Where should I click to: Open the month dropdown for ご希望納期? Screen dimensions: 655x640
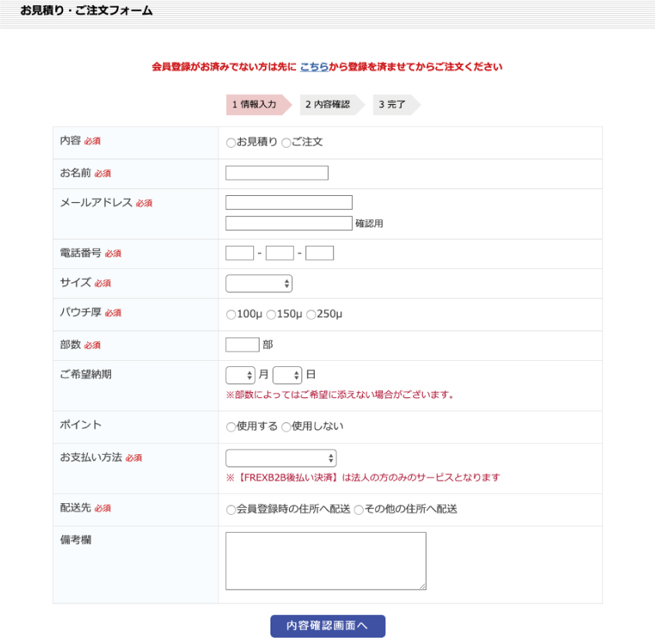[240, 375]
